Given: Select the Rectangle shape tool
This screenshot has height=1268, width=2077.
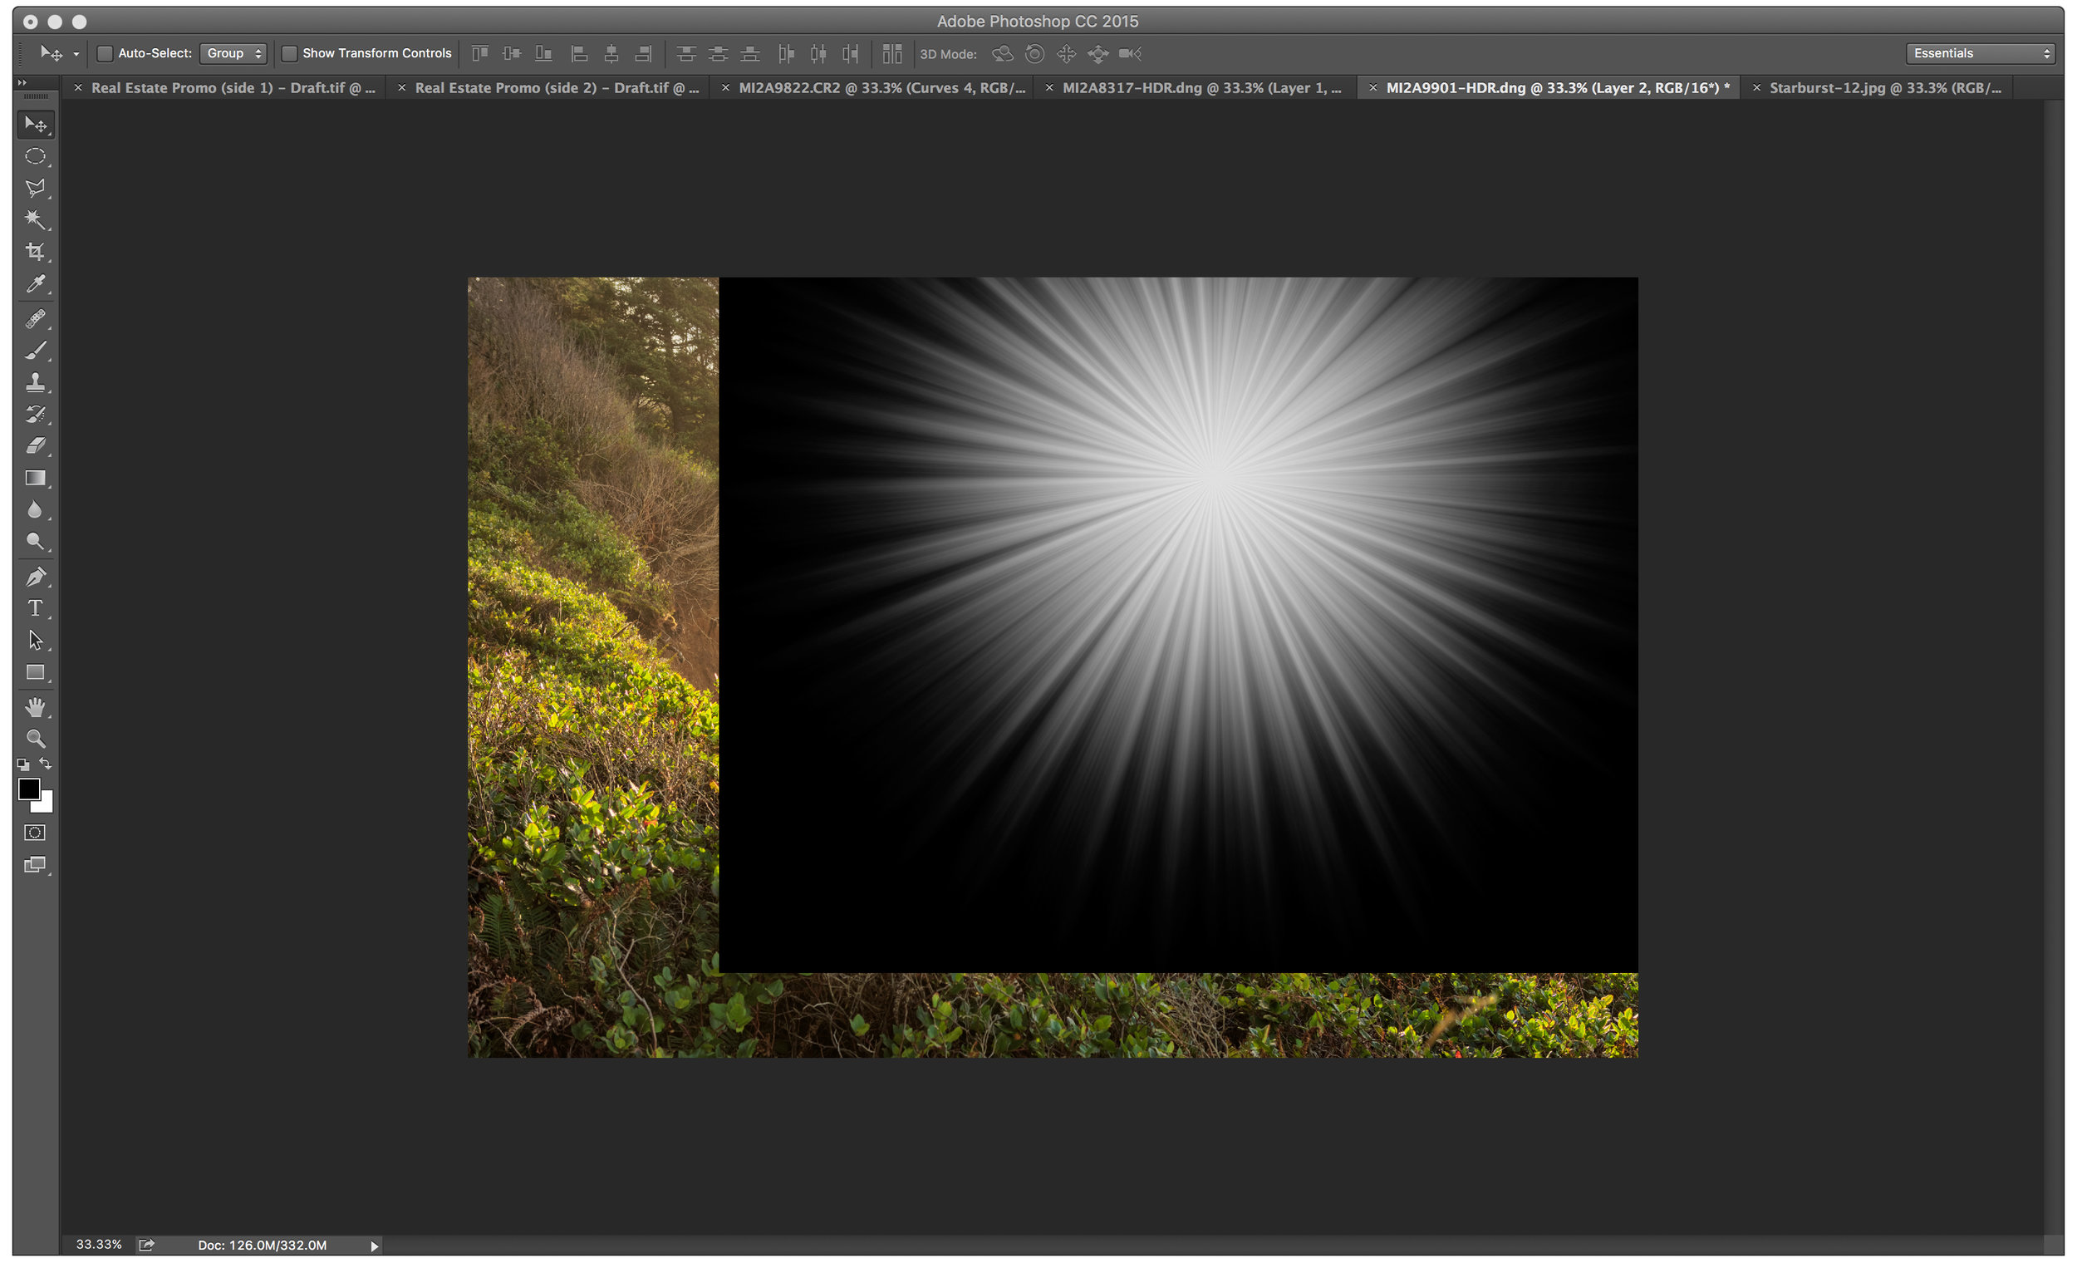Looking at the screenshot, I should [36, 673].
